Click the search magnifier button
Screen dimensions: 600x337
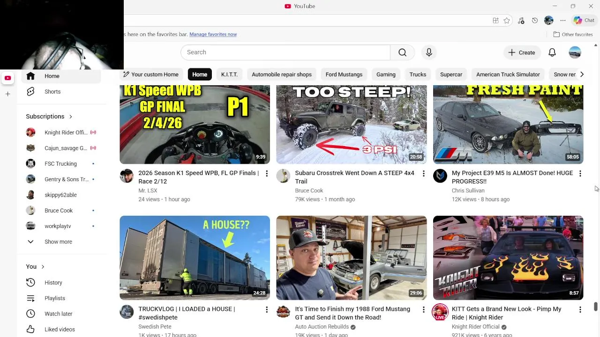click(x=402, y=52)
